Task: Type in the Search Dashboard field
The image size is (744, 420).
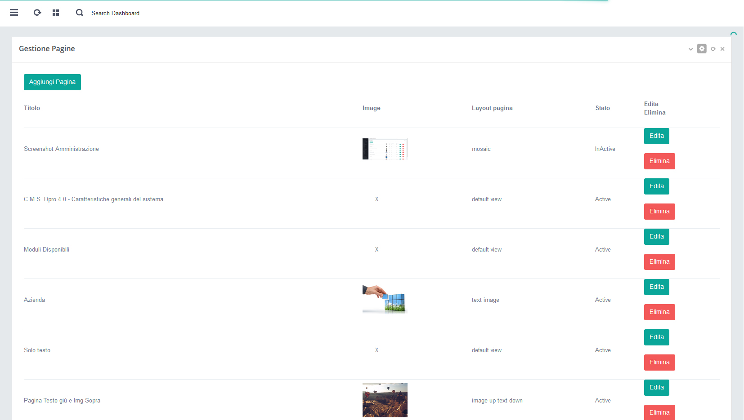Action: (x=115, y=13)
